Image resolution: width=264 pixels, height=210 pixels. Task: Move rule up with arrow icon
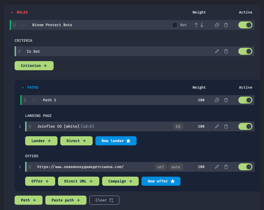point(196,25)
